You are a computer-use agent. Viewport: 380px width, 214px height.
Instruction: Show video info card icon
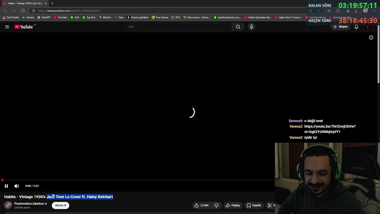[371, 37]
